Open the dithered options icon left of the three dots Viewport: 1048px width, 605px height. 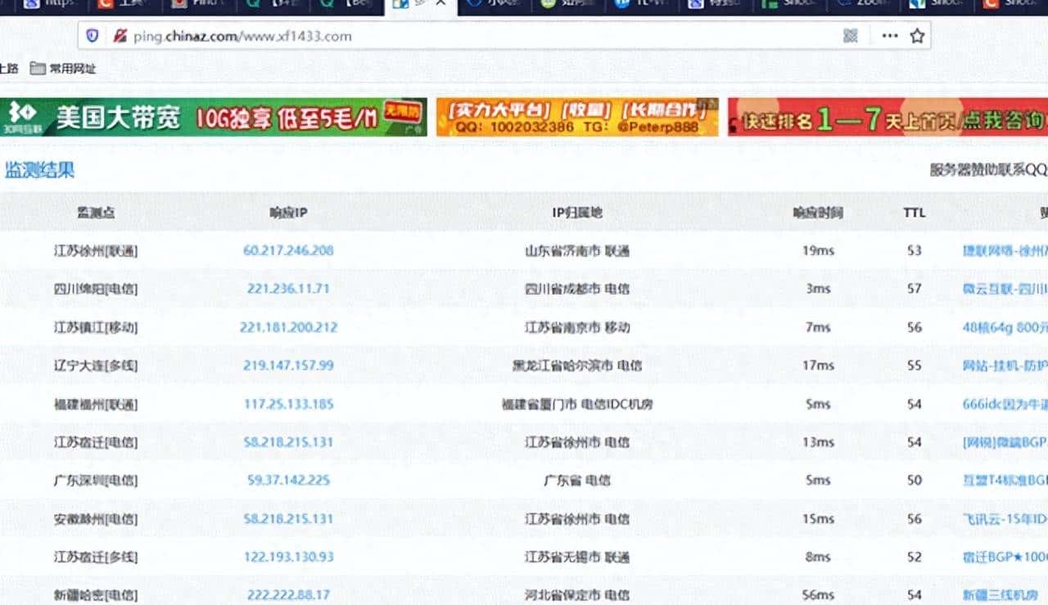pyautogui.click(x=851, y=36)
